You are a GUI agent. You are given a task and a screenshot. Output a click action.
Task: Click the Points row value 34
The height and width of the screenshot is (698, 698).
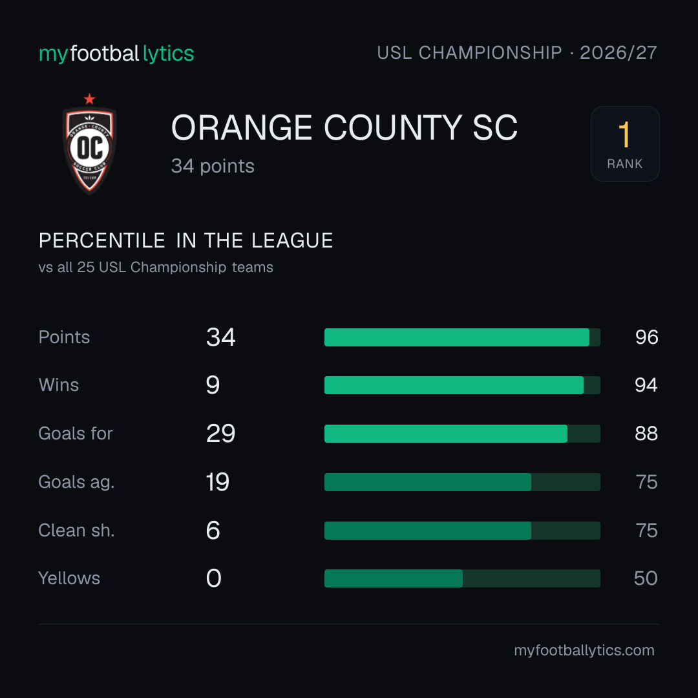[221, 337]
